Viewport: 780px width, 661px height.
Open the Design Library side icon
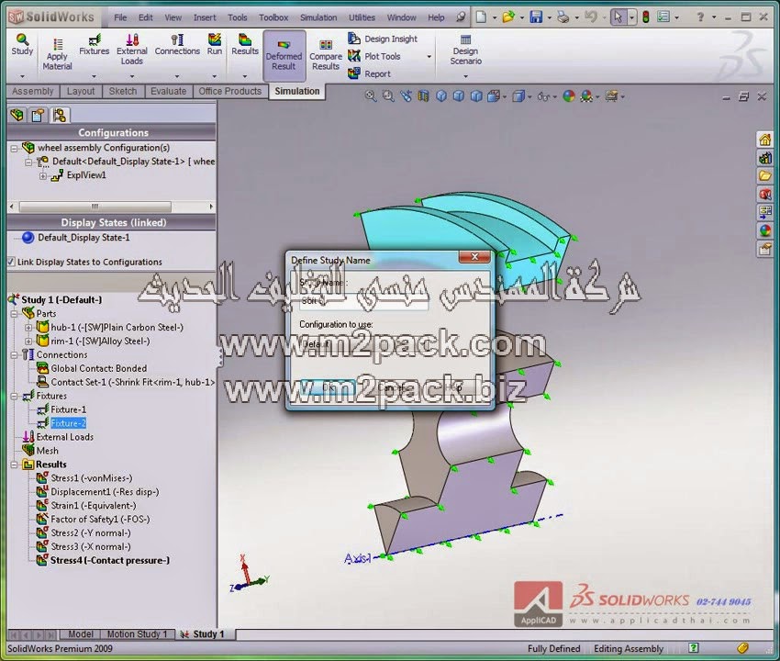(764, 158)
